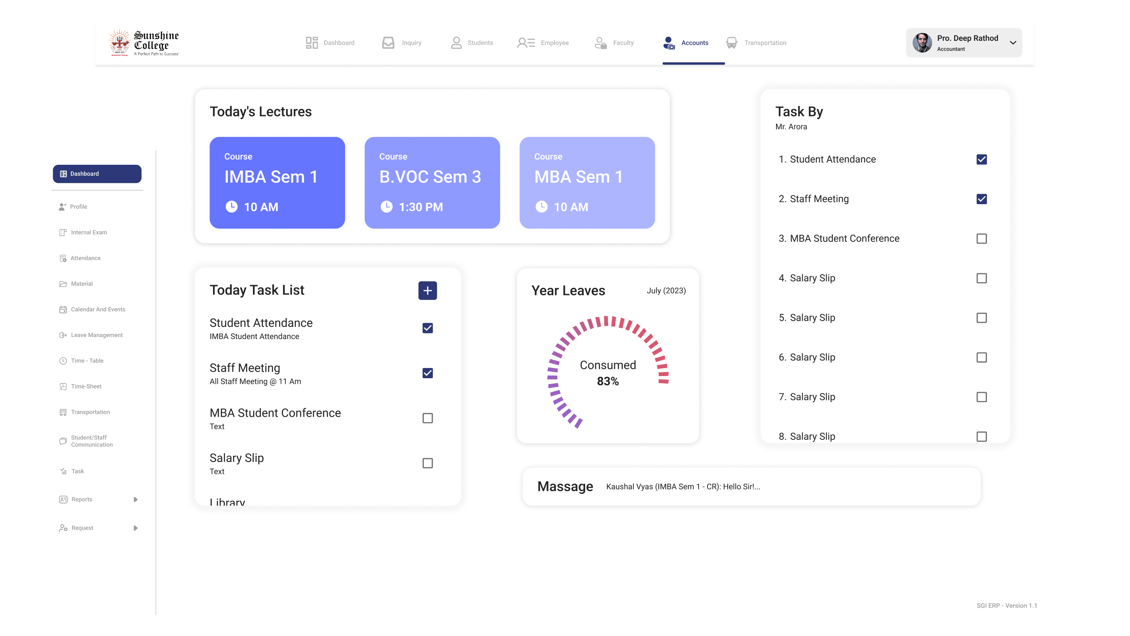Check 8. Salary Slip in Task By
The height and width of the screenshot is (636, 1130).
point(982,437)
